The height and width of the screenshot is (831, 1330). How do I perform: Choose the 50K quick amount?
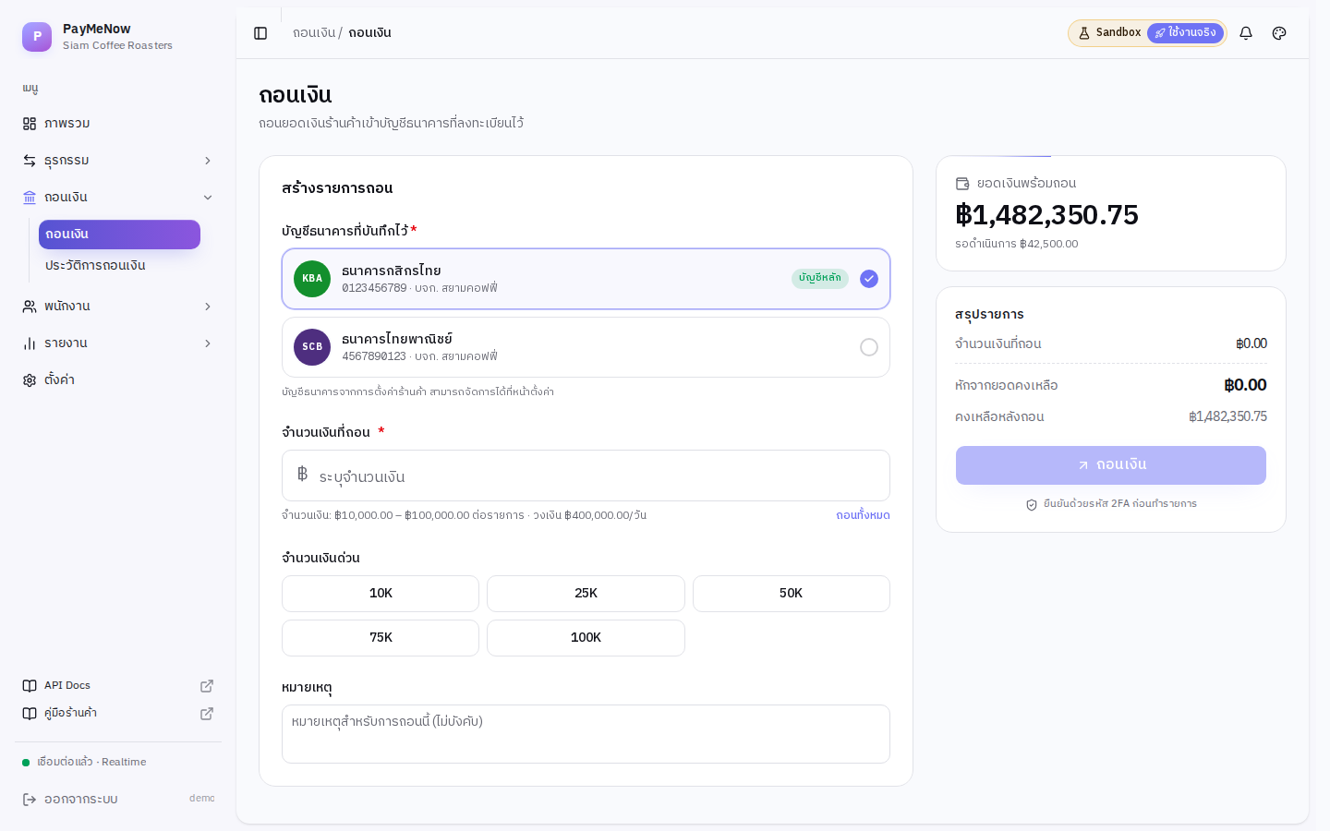tap(792, 594)
